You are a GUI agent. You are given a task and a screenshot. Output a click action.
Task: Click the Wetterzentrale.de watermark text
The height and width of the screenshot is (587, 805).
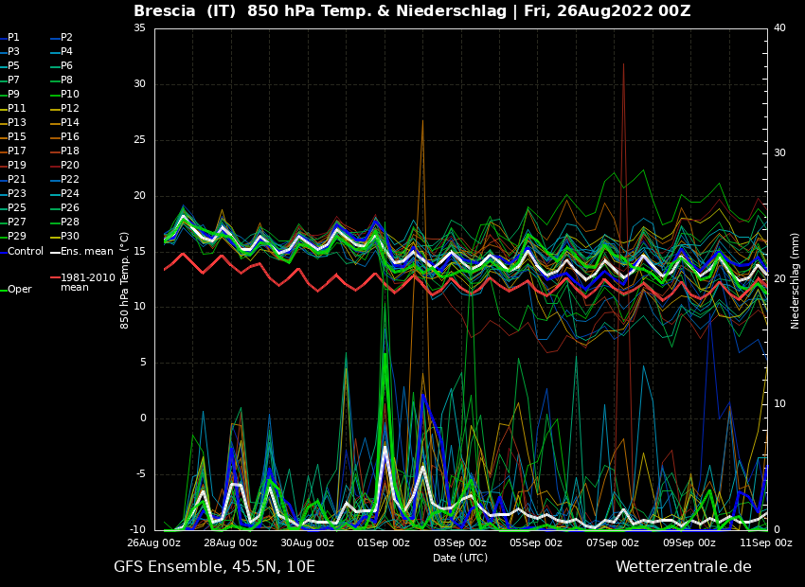pyautogui.click(x=683, y=567)
